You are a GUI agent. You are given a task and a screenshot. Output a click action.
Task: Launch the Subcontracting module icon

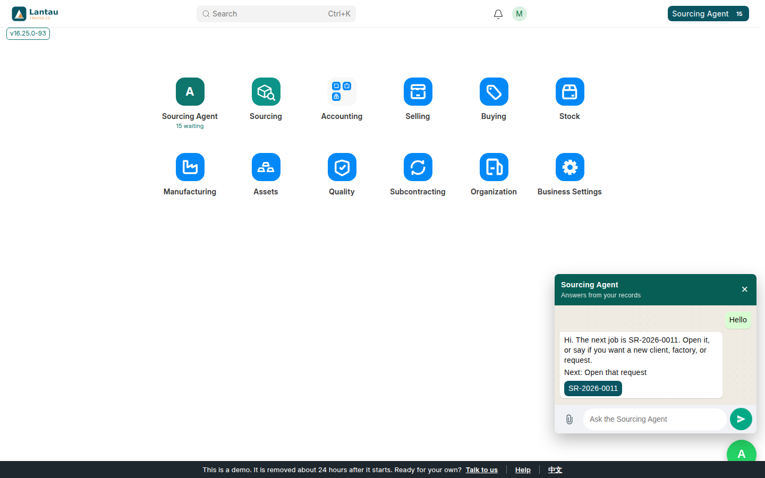[418, 167]
